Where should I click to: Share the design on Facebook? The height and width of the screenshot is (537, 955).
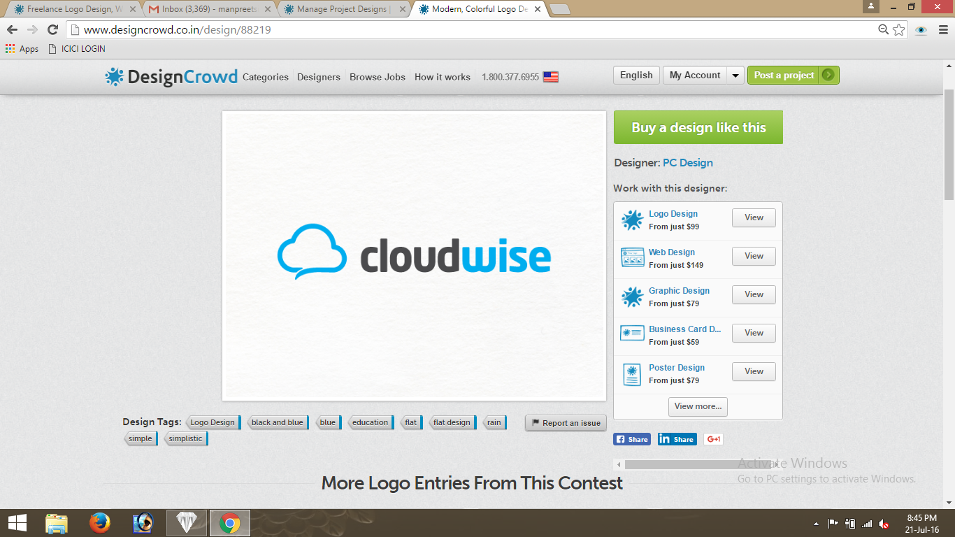click(x=632, y=439)
